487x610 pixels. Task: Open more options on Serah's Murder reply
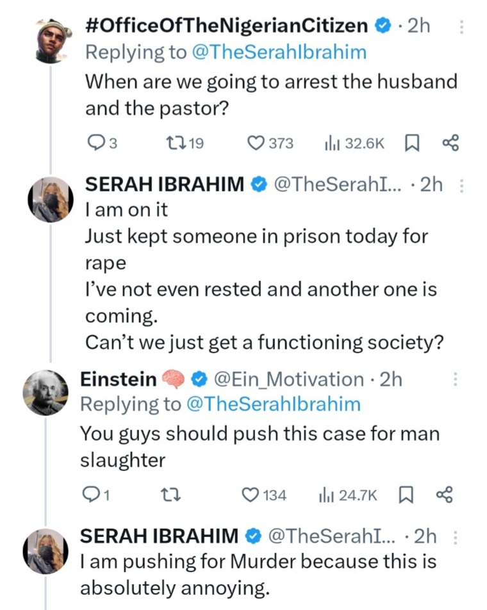[x=456, y=536]
